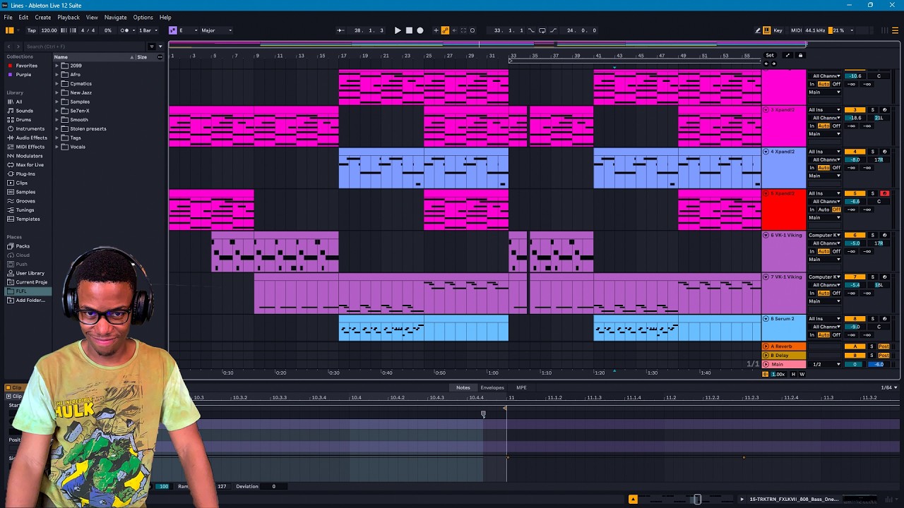Toggle the Computer MIDI Keyboard icon
The height and width of the screenshot is (508, 904).
point(767,30)
